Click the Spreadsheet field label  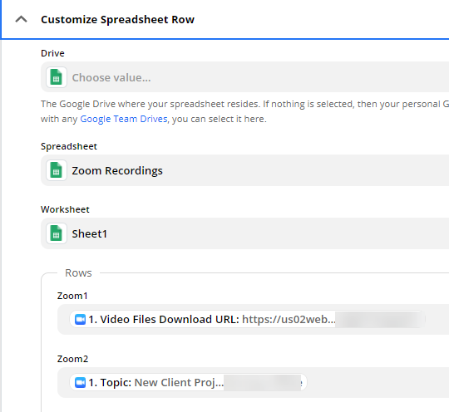coord(69,146)
